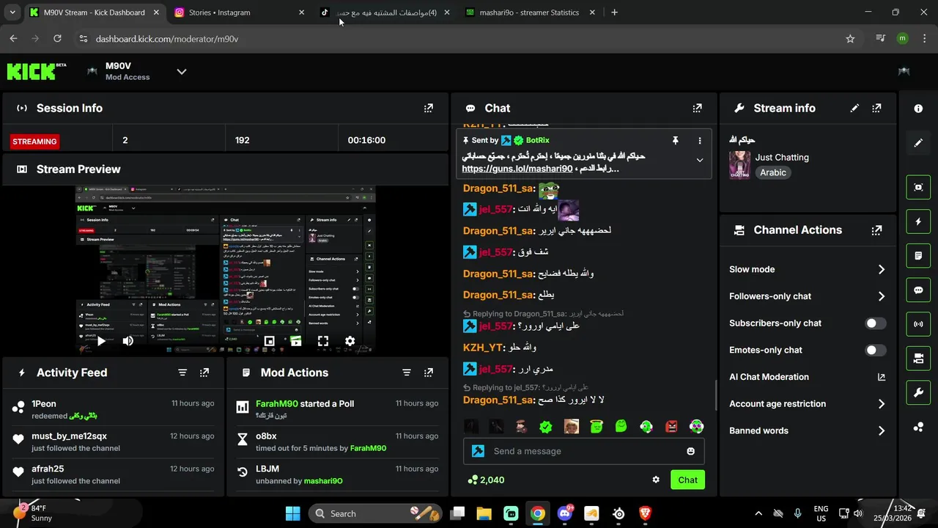Viewport: 938px width, 528px height.
Task: Expand the M90V channel switcher dropdown
Action: pyautogui.click(x=182, y=71)
